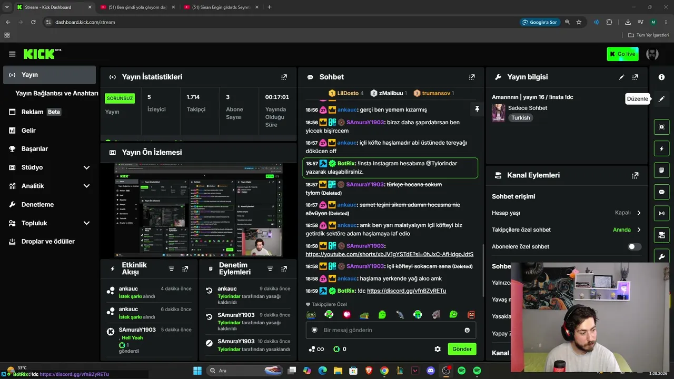Click the green Go live button
The height and width of the screenshot is (379, 674).
click(x=622, y=54)
